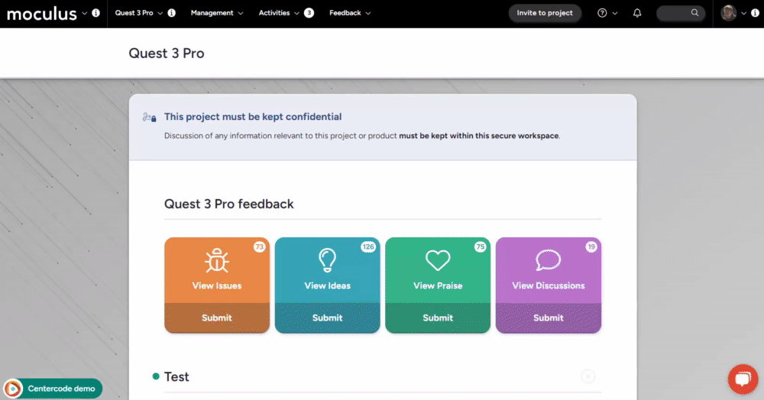Click the info icon at far right of top bar
Viewport: 764px width, 400px height.
pyautogui.click(x=755, y=13)
